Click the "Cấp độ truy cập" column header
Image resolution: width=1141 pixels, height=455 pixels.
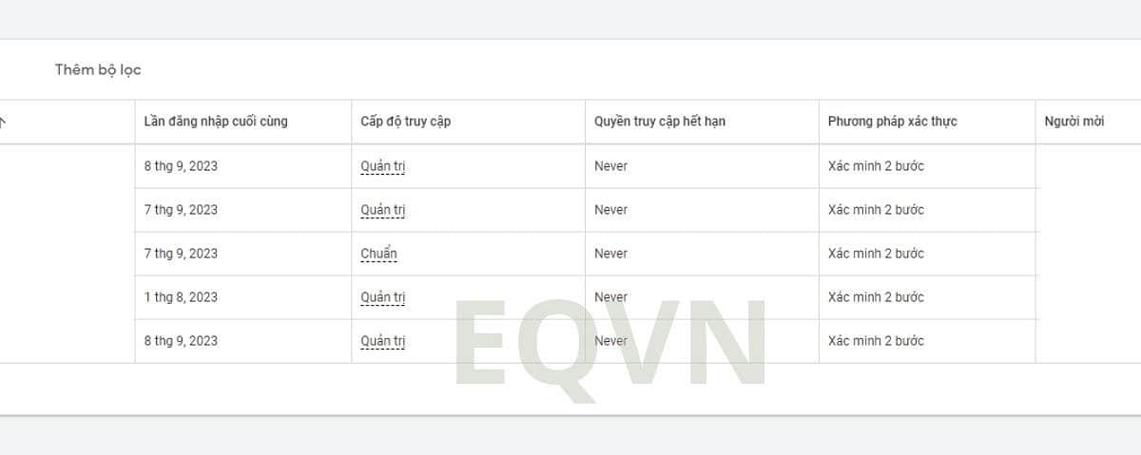405,122
